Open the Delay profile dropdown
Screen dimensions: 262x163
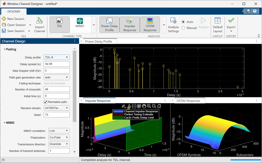coord(57,57)
